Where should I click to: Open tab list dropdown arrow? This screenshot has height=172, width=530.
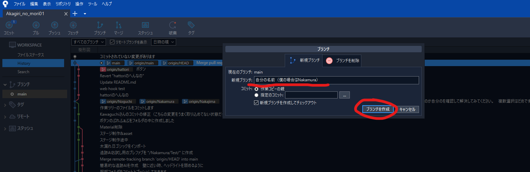[x=85, y=14]
